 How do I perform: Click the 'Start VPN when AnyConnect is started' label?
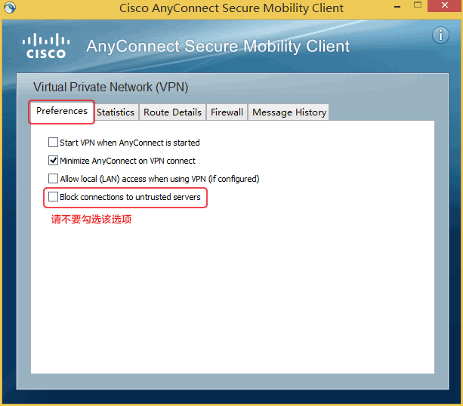point(130,142)
